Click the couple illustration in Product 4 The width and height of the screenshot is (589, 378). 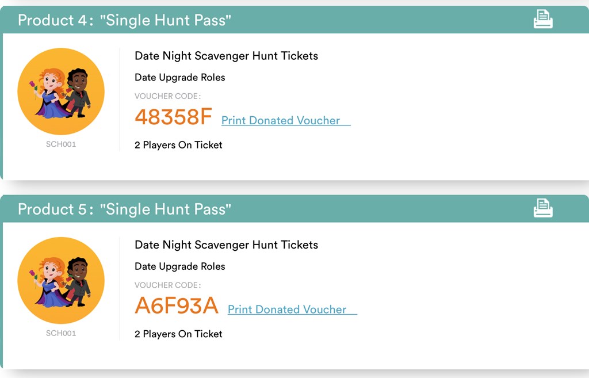(x=61, y=92)
